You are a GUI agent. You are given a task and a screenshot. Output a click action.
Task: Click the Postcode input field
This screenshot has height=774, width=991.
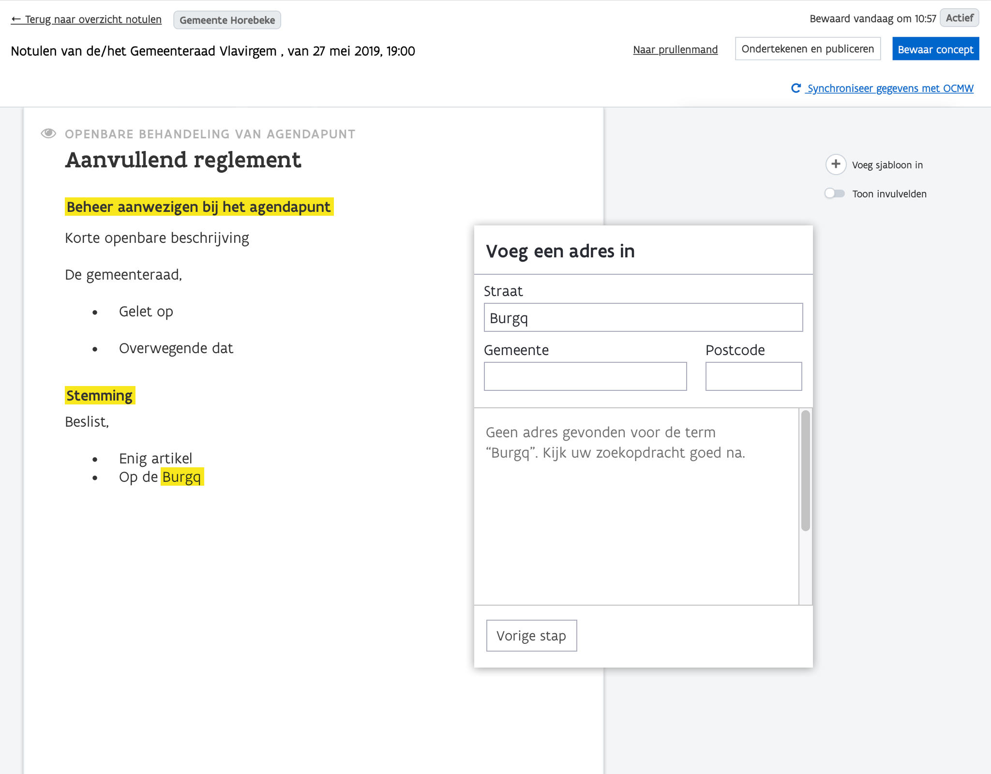(x=753, y=376)
